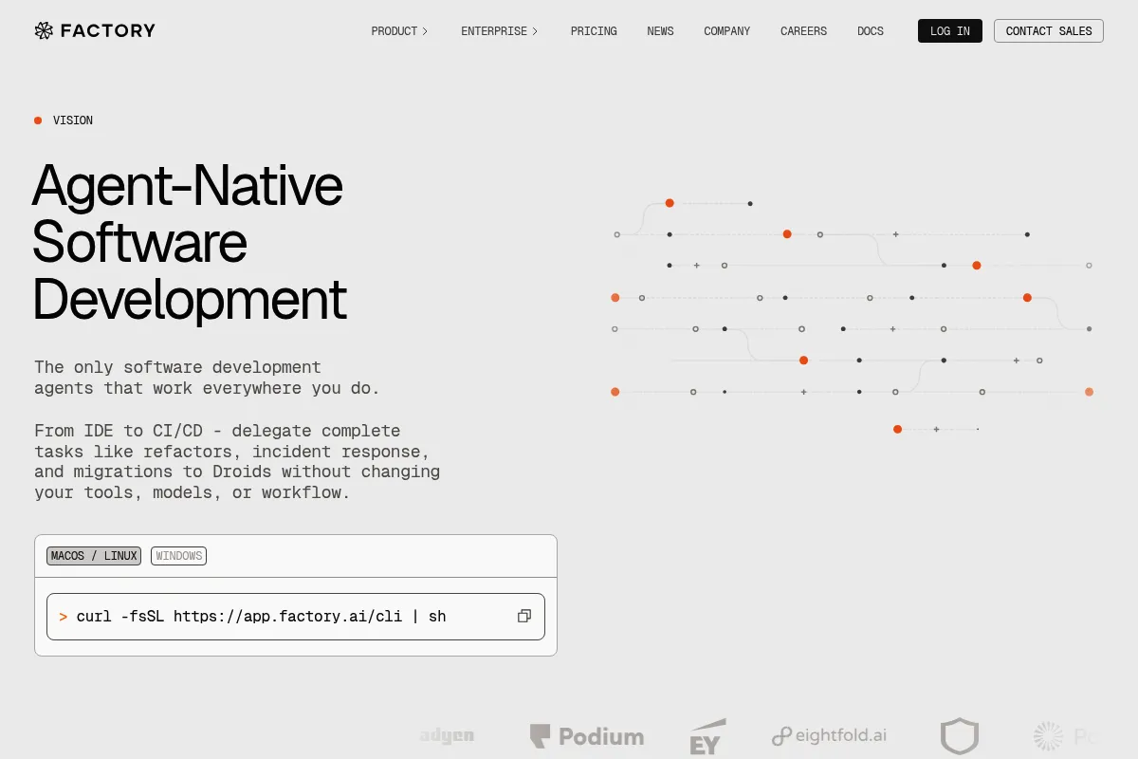Expand the Product dropdown menu

point(399,31)
